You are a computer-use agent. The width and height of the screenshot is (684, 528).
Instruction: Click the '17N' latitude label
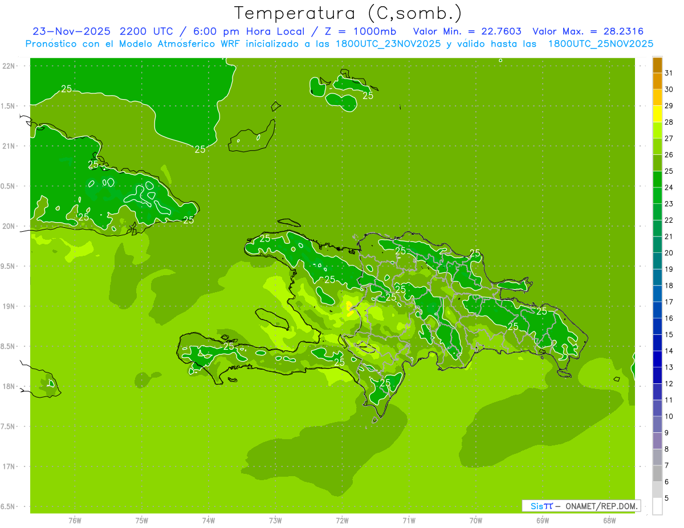click(x=9, y=466)
